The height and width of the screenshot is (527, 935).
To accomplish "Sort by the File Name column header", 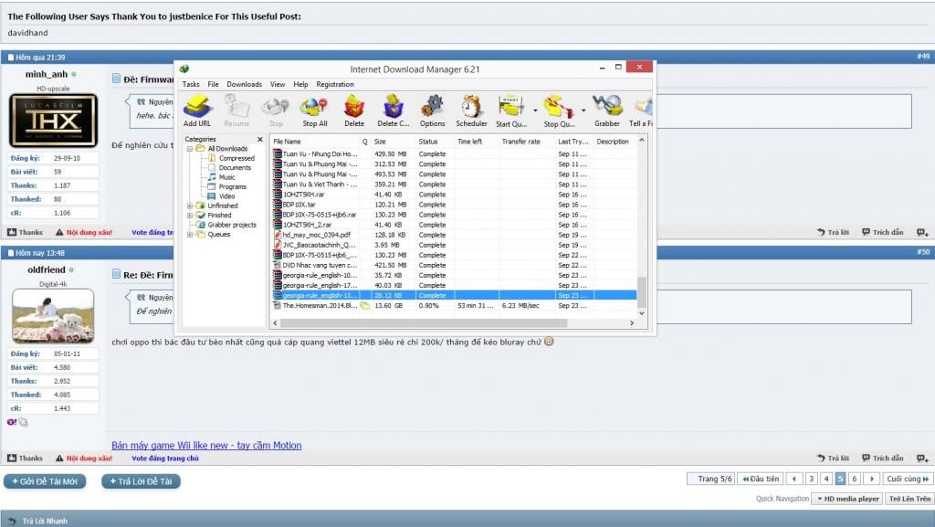I will click(315, 142).
